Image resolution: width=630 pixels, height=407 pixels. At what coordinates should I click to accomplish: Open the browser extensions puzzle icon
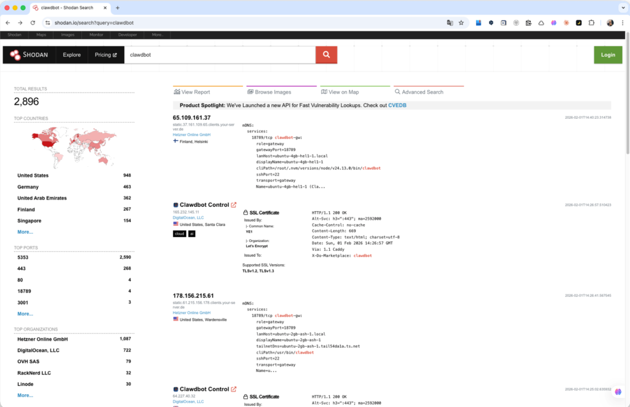(x=591, y=23)
